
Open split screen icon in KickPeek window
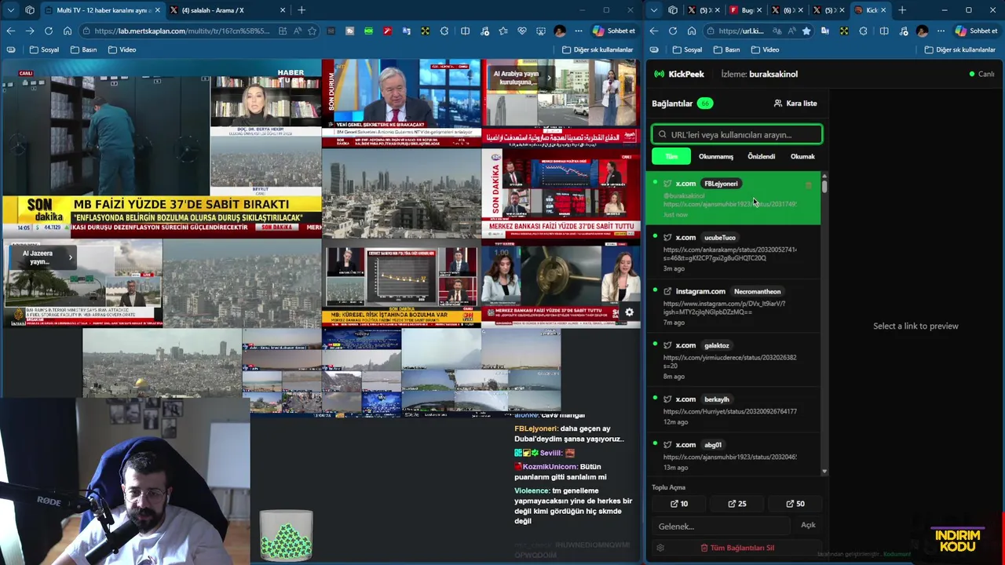point(884,31)
